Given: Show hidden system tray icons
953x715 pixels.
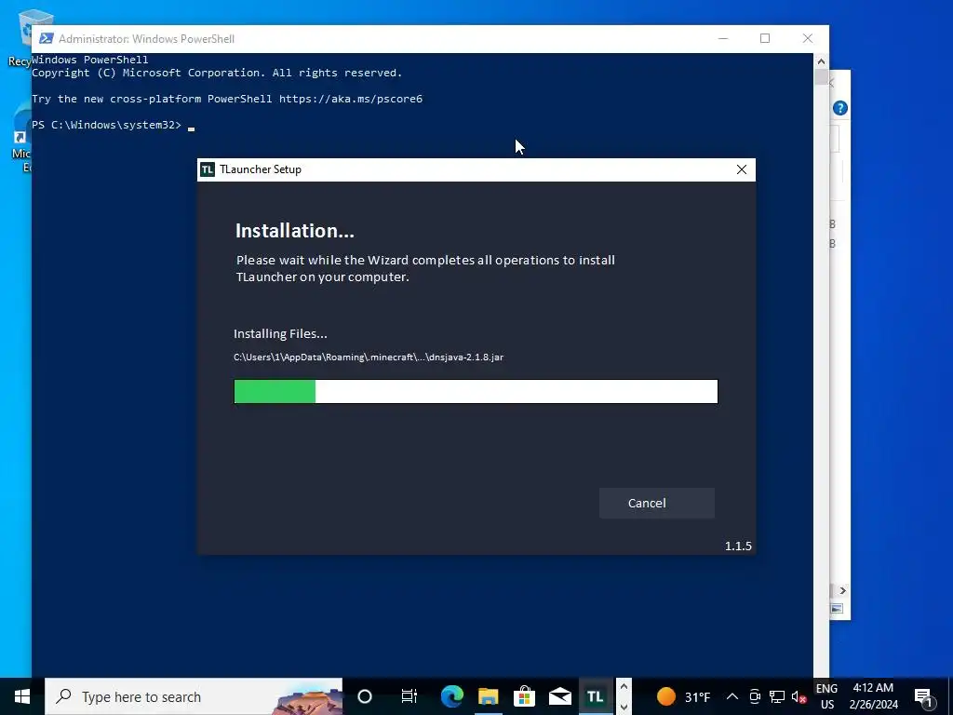Looking at the screenshot, I should point(732,696).
